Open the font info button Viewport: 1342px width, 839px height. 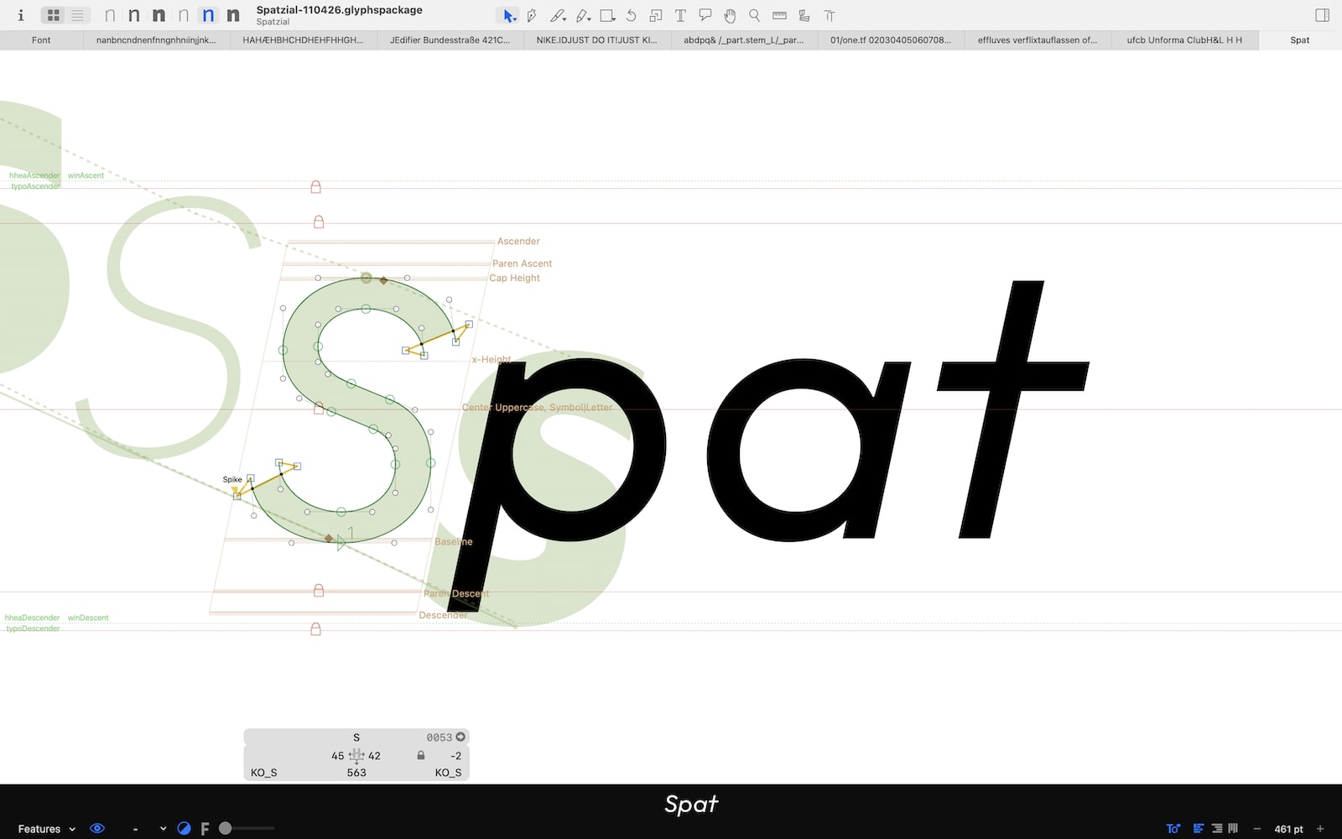click(21, 15)
